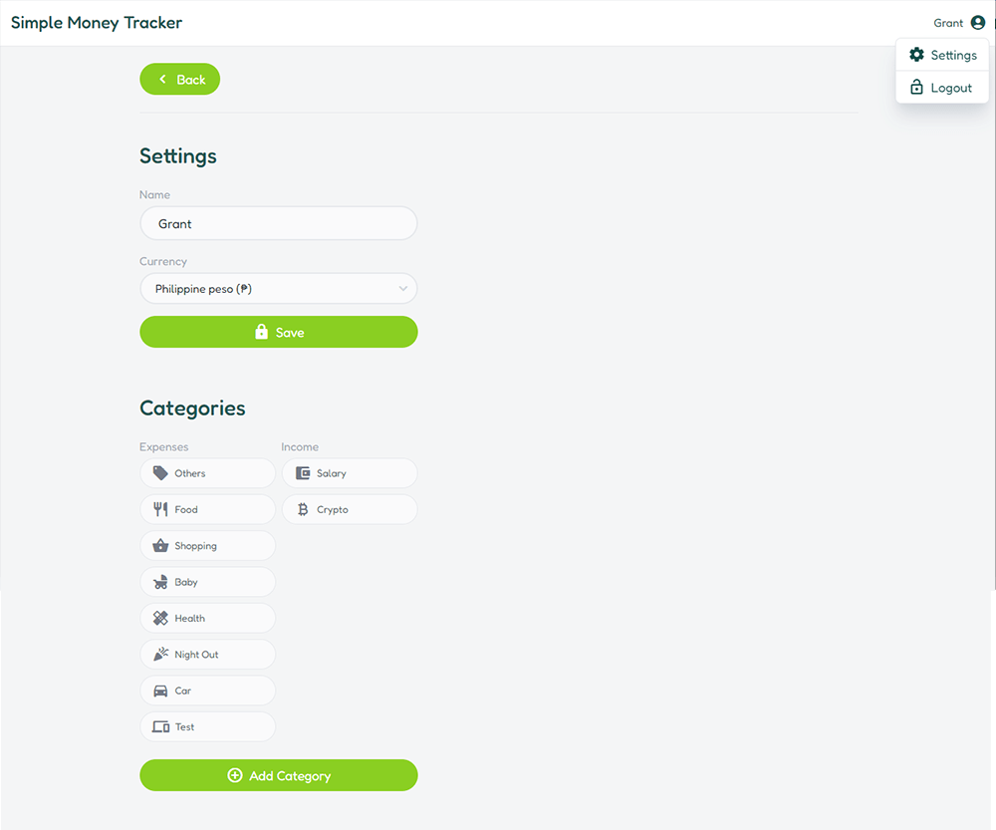996x830 pixels.
Task: Click the wallet icon beside Salary
Action: [x=303, y=473]
